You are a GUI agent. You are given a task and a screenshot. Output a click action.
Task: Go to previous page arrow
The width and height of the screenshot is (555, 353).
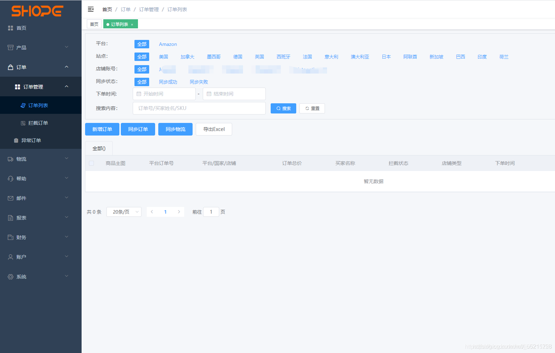click(x=152, y=212)
